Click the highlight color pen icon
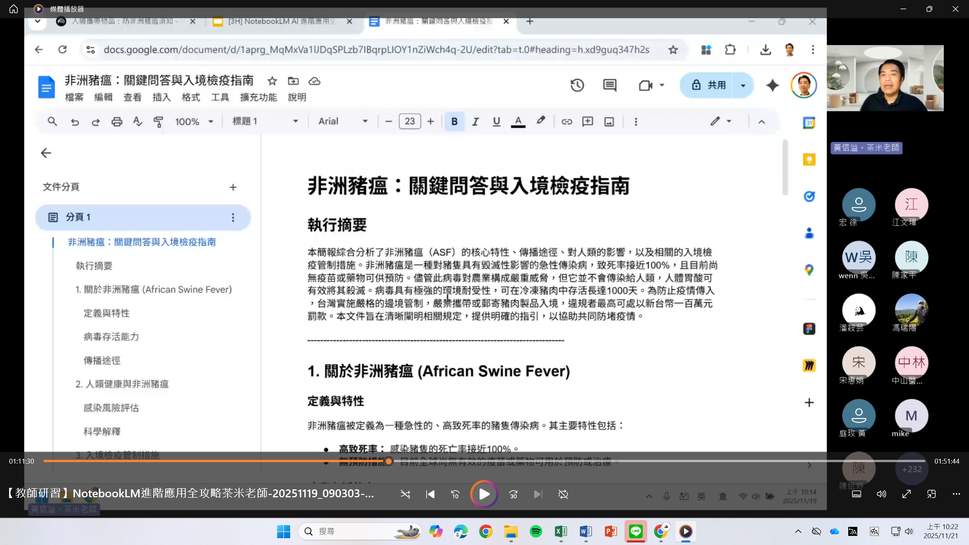The image size is (969, 545). [541, 121]
